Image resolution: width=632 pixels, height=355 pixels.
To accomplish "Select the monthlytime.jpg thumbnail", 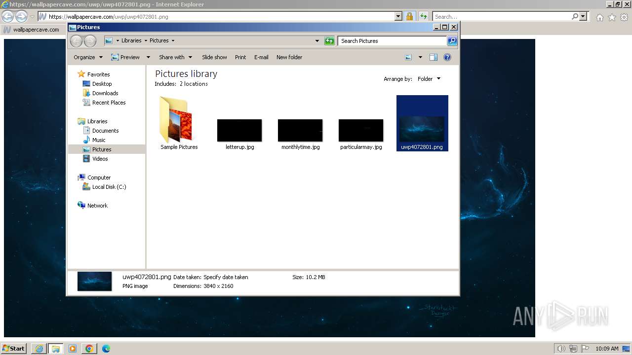I will tap(300, 130).
